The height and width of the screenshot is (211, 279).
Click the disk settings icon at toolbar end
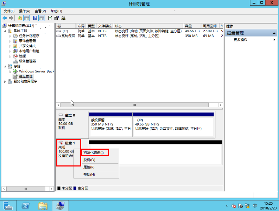[x=63, y=18]
